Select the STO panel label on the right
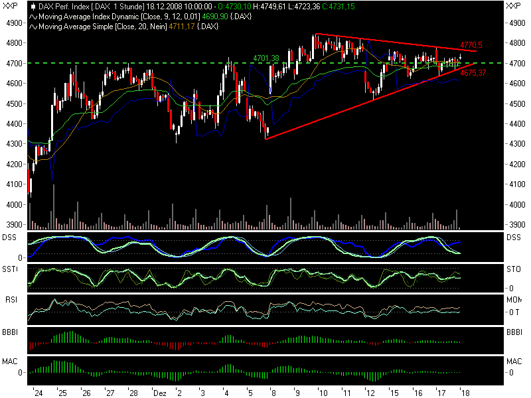The height and width of the screenshot is (398, 531). pyautogui.click(x=514, y=270)
